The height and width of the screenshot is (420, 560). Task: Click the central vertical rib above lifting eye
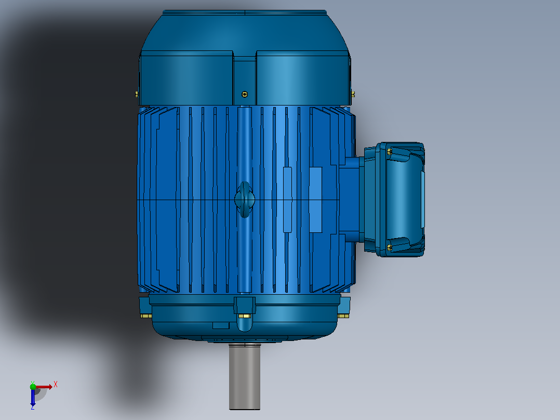(x=245, y=143)
